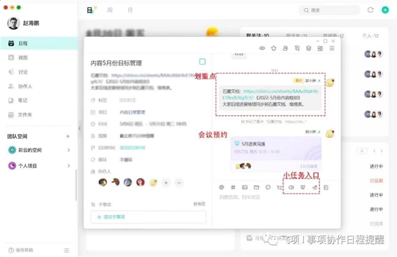The width and height of the screenshot is (397, 257).
Task: Click the grid view icon in dialog toolbar
Action: point(320,48)
